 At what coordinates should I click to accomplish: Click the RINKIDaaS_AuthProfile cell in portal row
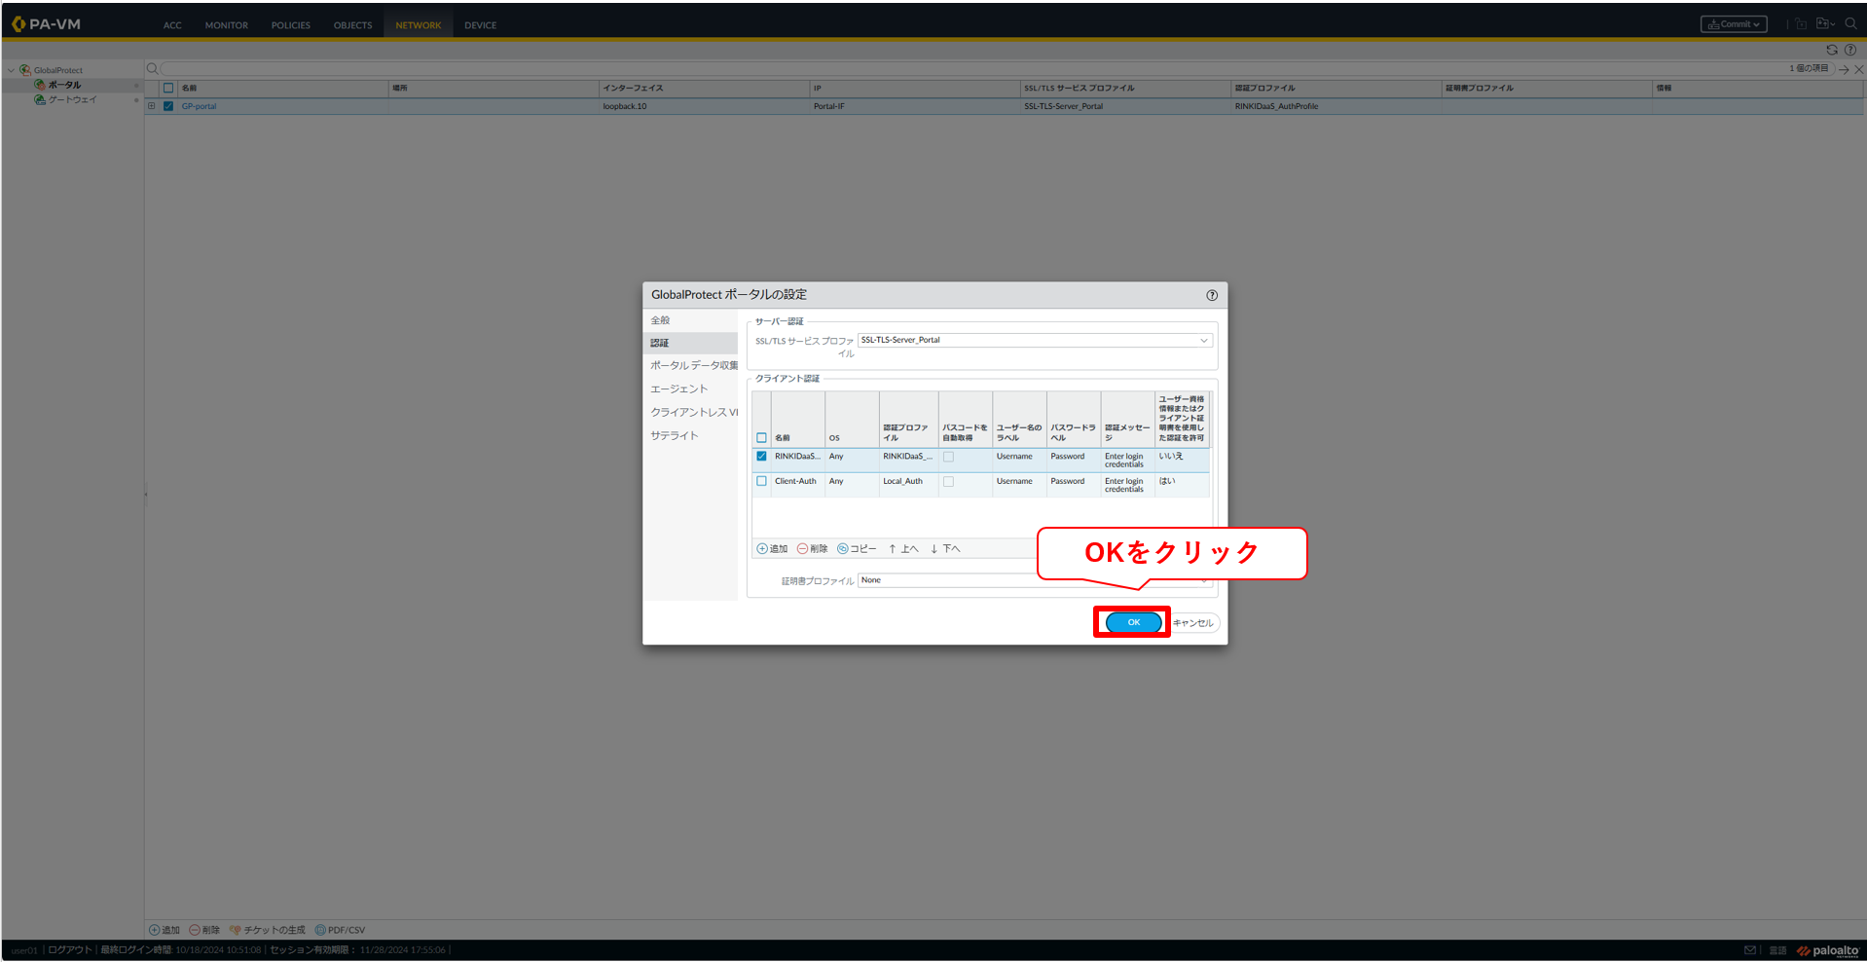tap(1276, 106)
